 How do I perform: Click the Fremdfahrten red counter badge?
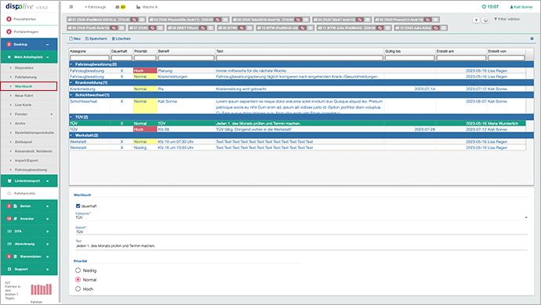(9, 19)
